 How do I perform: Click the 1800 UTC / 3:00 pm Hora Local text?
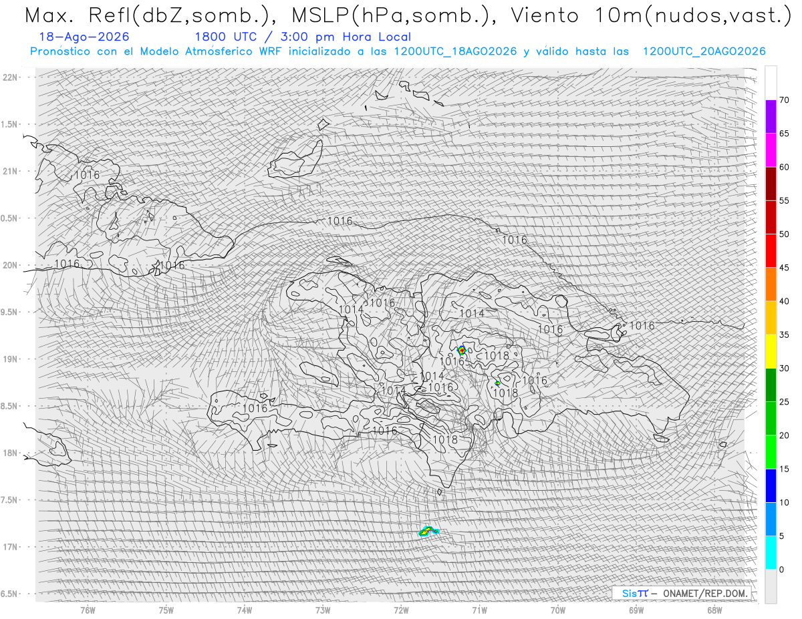click(x=303, y=37)
